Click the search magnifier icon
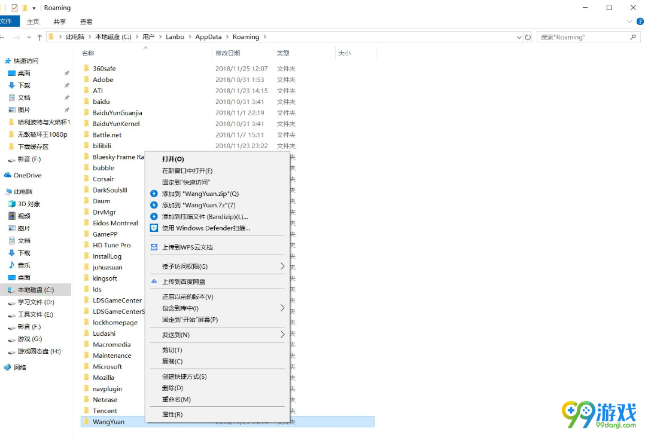The width and height of the screenshot is (645, 438). pos(633,37)
